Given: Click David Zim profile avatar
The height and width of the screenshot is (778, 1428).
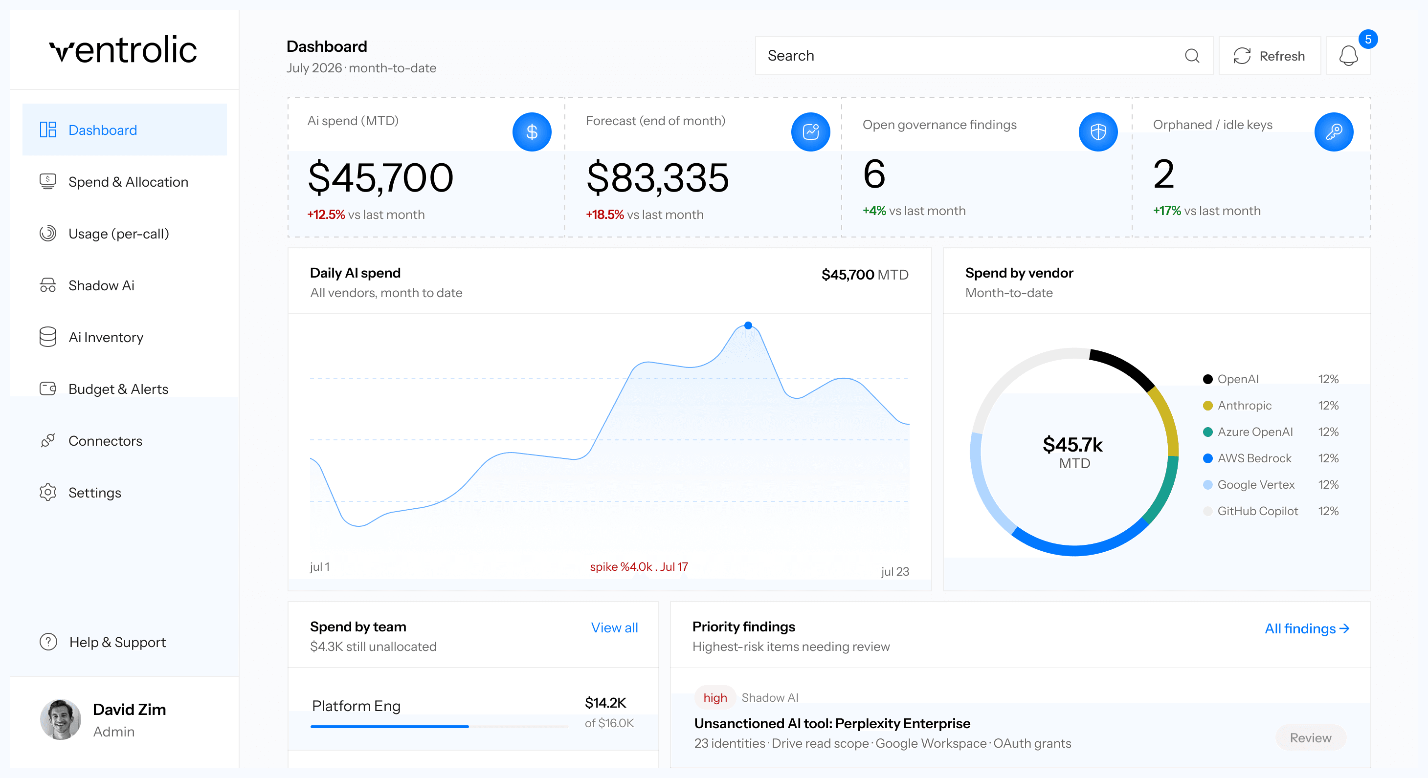Looking at the screenshot, I should click(x=61, y=719).
